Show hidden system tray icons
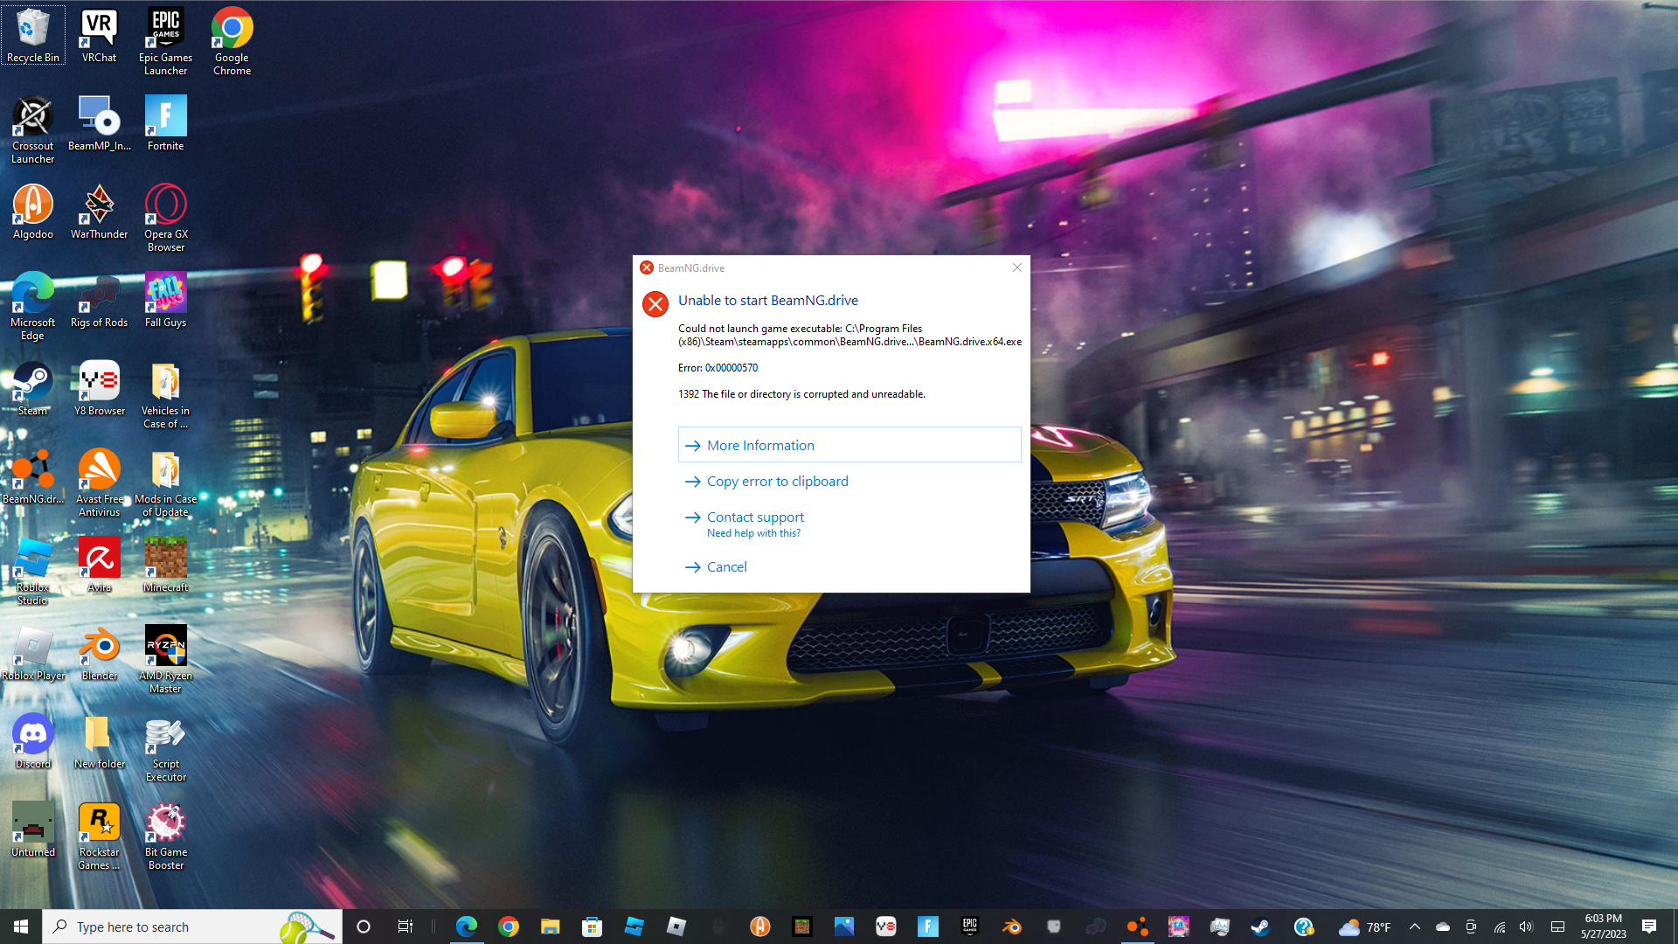This screenshot has width=1678, height=944. (1415, 927)
